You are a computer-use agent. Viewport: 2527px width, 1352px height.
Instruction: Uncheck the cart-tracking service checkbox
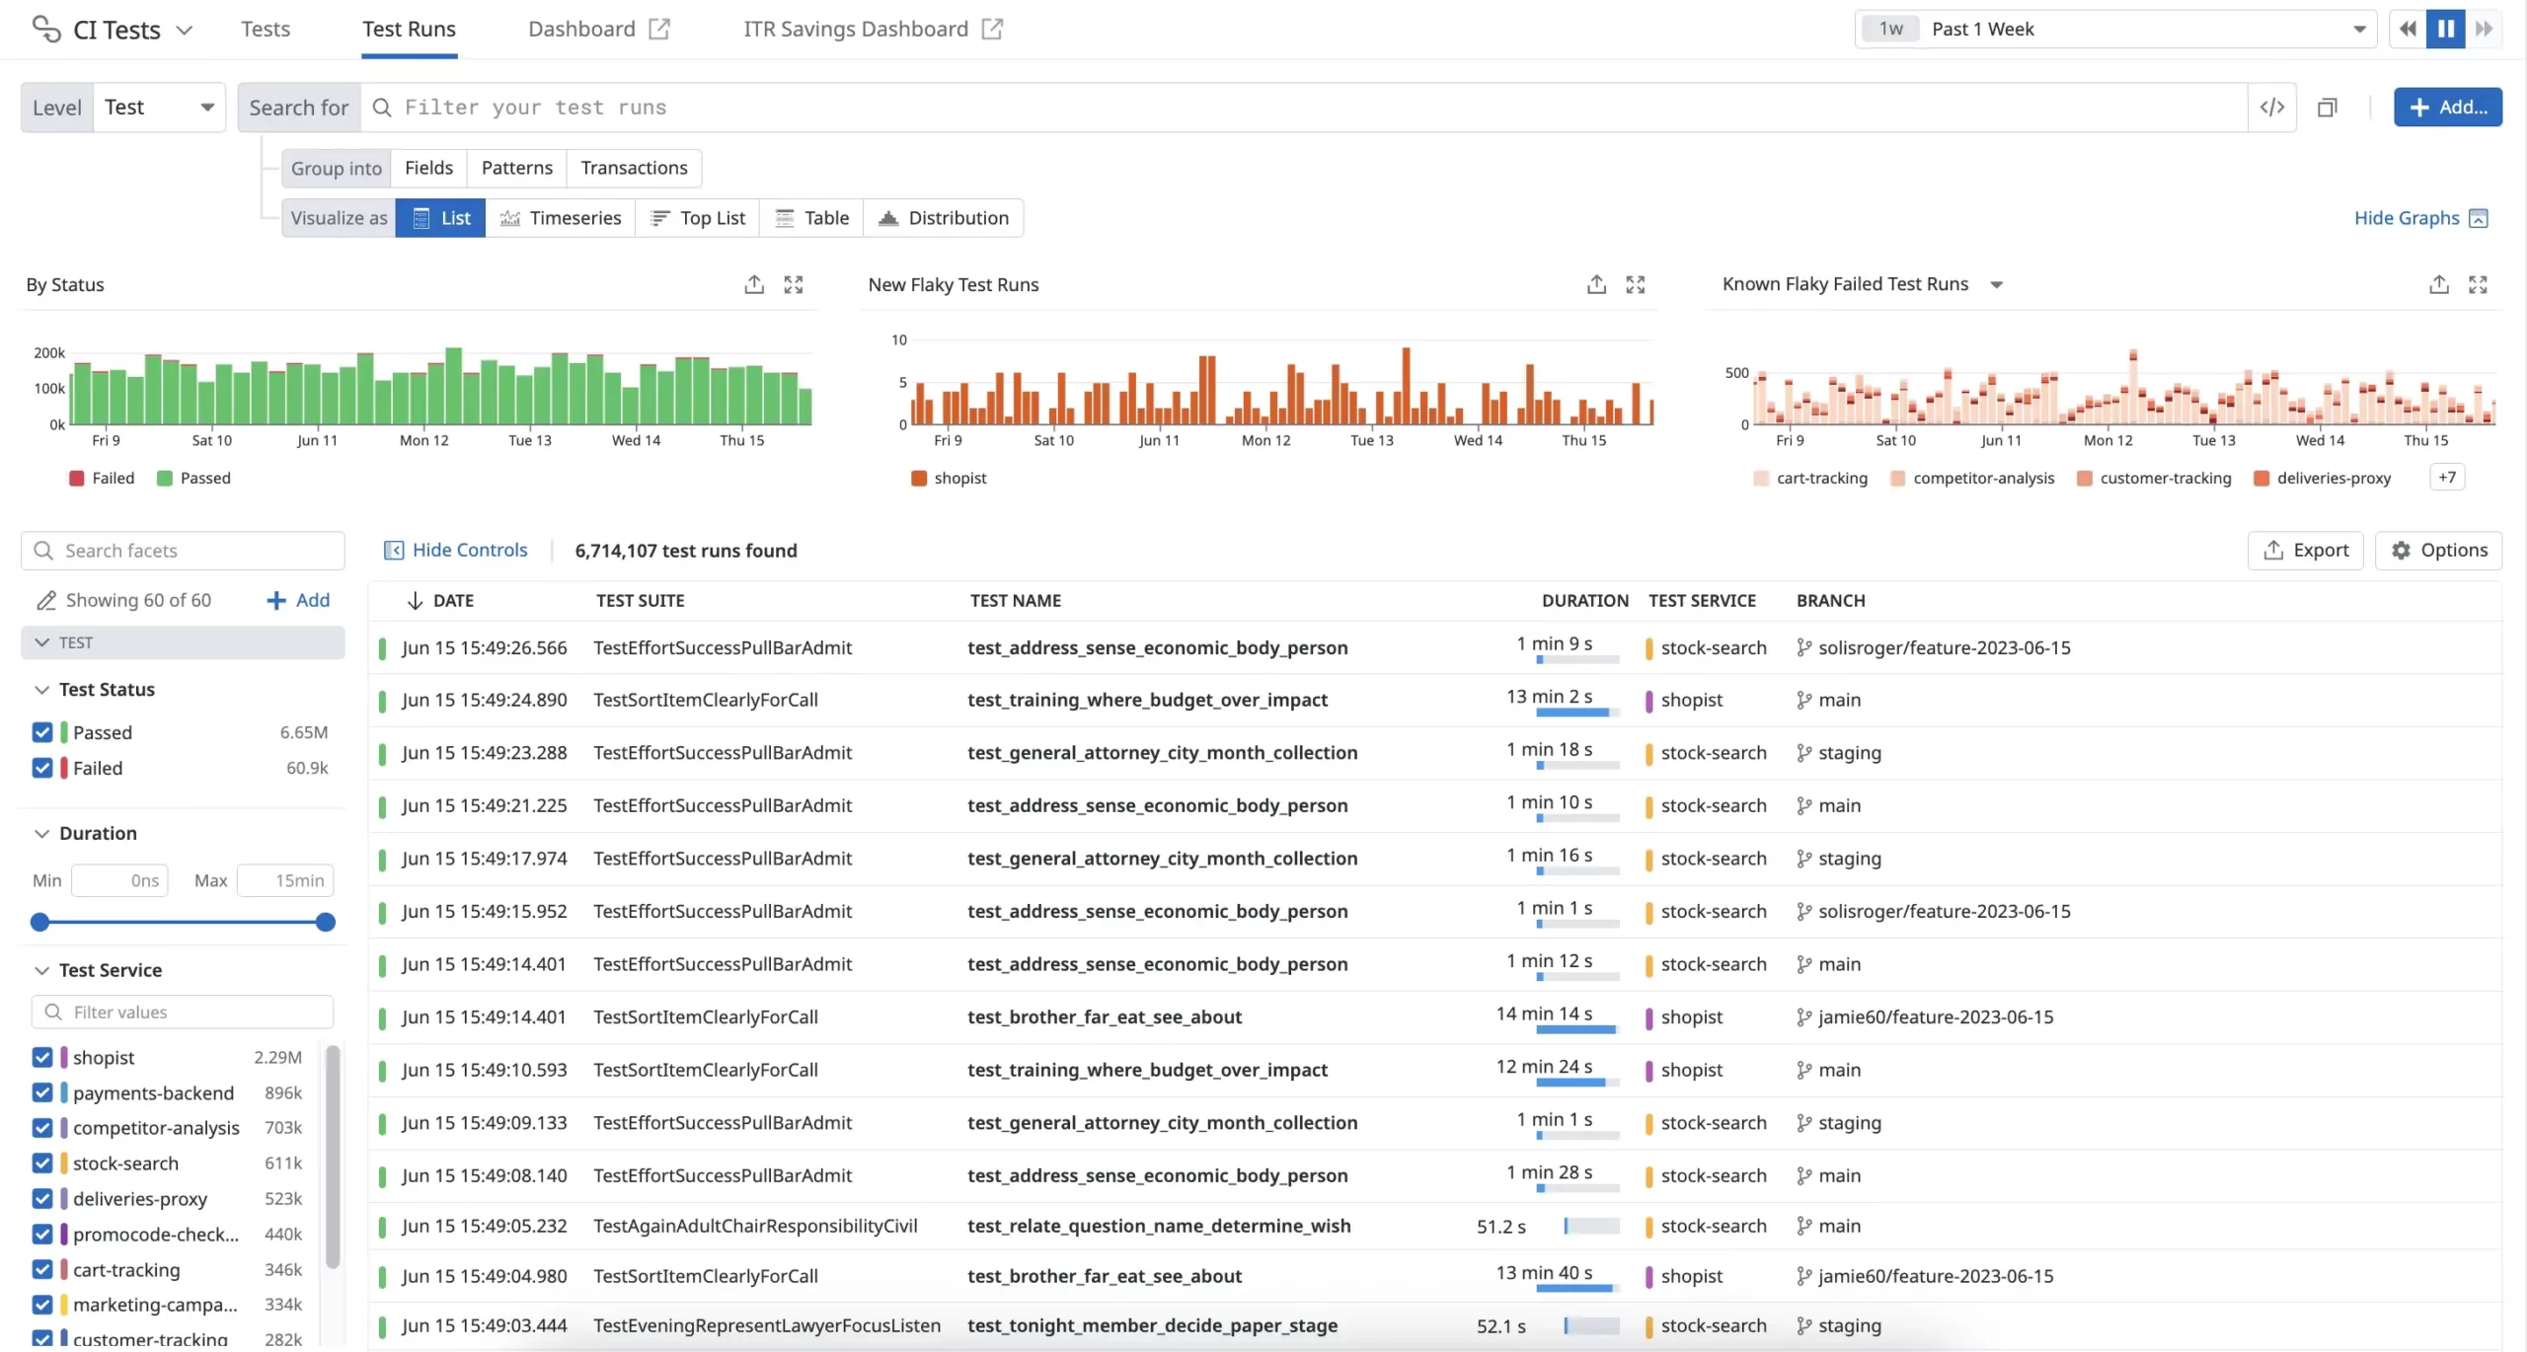(41, 1269)
